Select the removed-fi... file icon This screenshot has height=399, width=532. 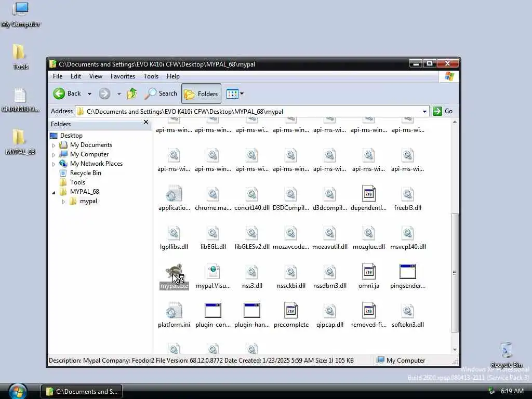coord(369,311)
